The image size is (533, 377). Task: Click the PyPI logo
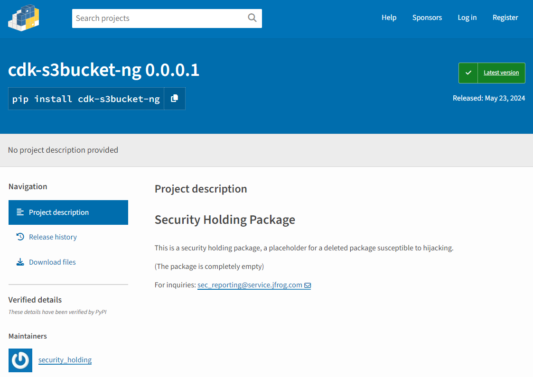point(23,18)
